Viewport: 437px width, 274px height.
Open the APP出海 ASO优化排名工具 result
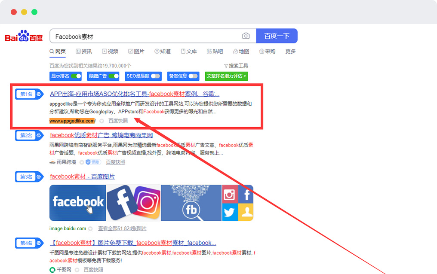tap(135, 94)
